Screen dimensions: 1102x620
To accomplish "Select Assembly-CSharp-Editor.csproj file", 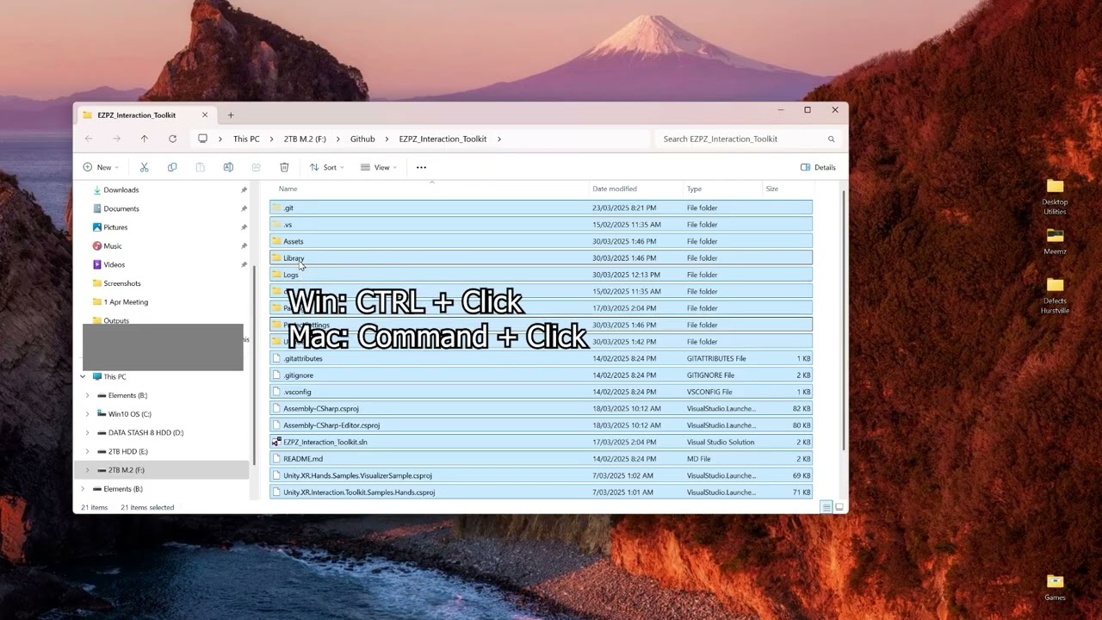I will pos(541,425).
